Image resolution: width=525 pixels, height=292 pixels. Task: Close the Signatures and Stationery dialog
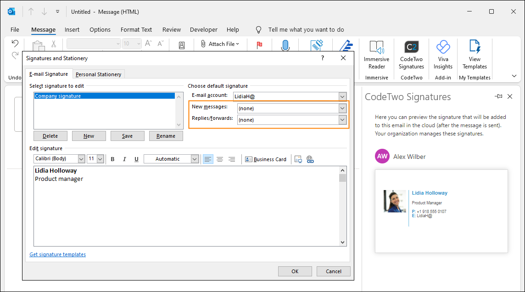coord(343,58)
